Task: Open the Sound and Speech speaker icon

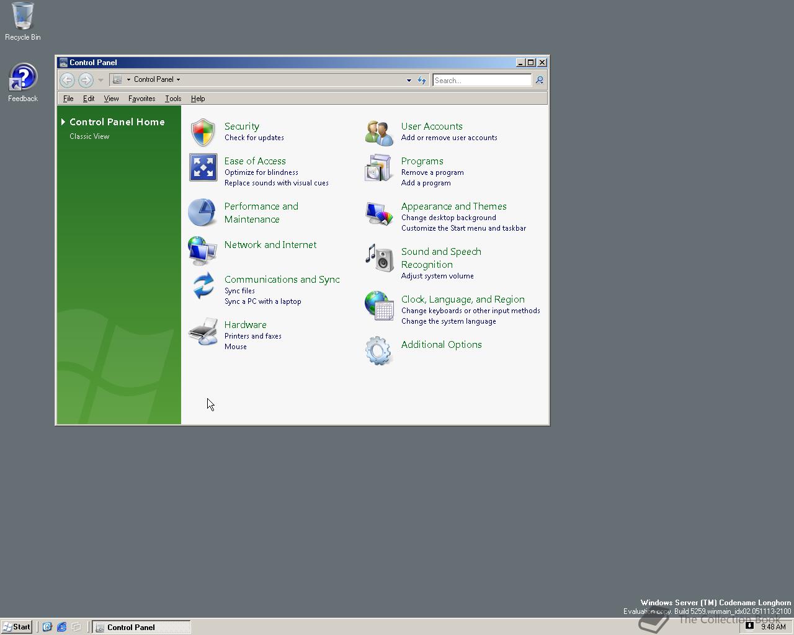Action: [379, 258]
